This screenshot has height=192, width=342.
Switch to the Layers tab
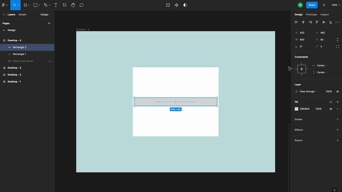tap(11, 14)
